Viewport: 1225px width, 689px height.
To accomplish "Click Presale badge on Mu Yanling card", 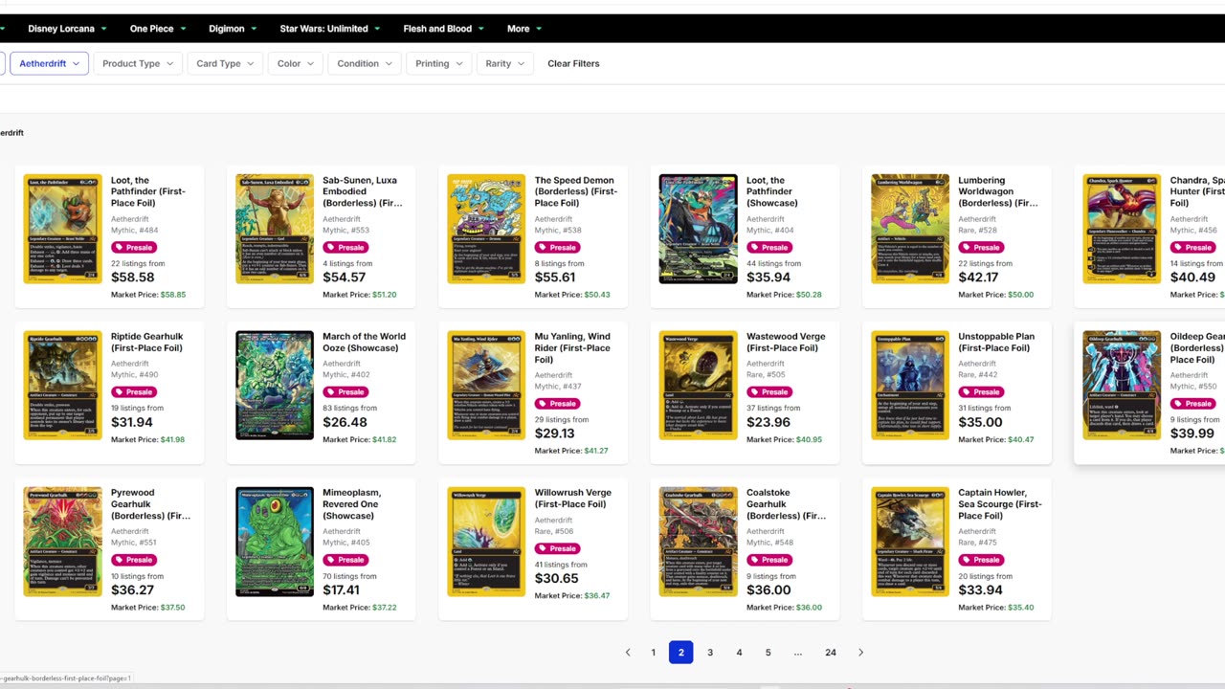I will coord(557,404).
